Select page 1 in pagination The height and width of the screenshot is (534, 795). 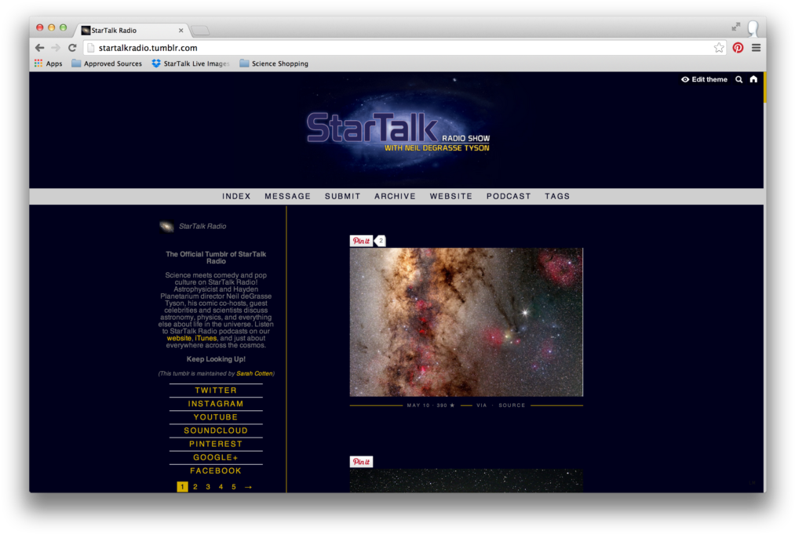(182, 487)
